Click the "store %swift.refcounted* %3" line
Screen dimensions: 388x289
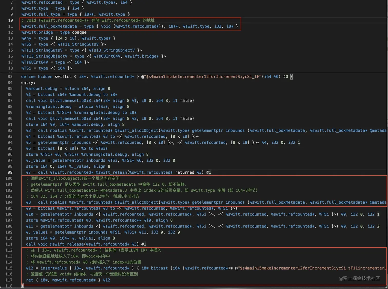pos(99,220)
